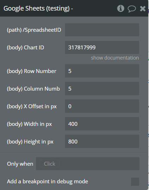Click the show documentation link

pyautogui.click(x=115, y=58)
